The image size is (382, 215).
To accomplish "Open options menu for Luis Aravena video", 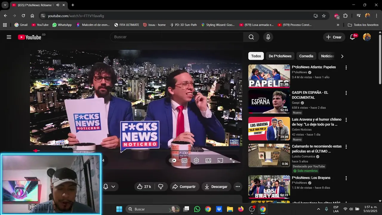I will point(346,120).
